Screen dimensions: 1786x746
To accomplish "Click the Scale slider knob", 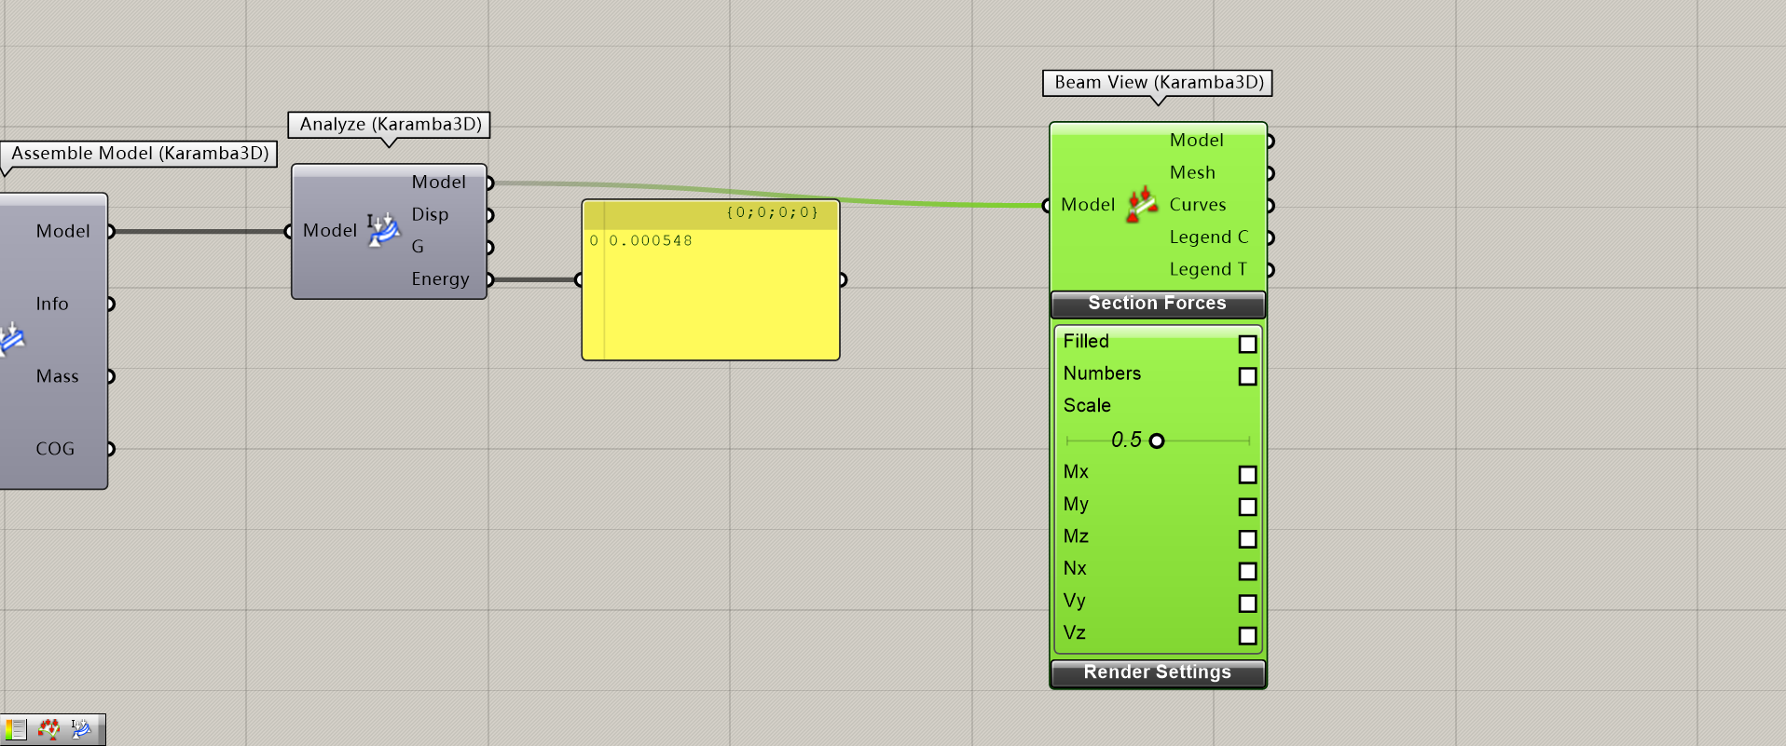I will pos(1157,441).
